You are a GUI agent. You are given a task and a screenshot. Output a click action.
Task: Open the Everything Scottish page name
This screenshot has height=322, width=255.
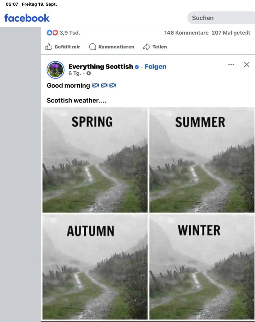[101, 67]
